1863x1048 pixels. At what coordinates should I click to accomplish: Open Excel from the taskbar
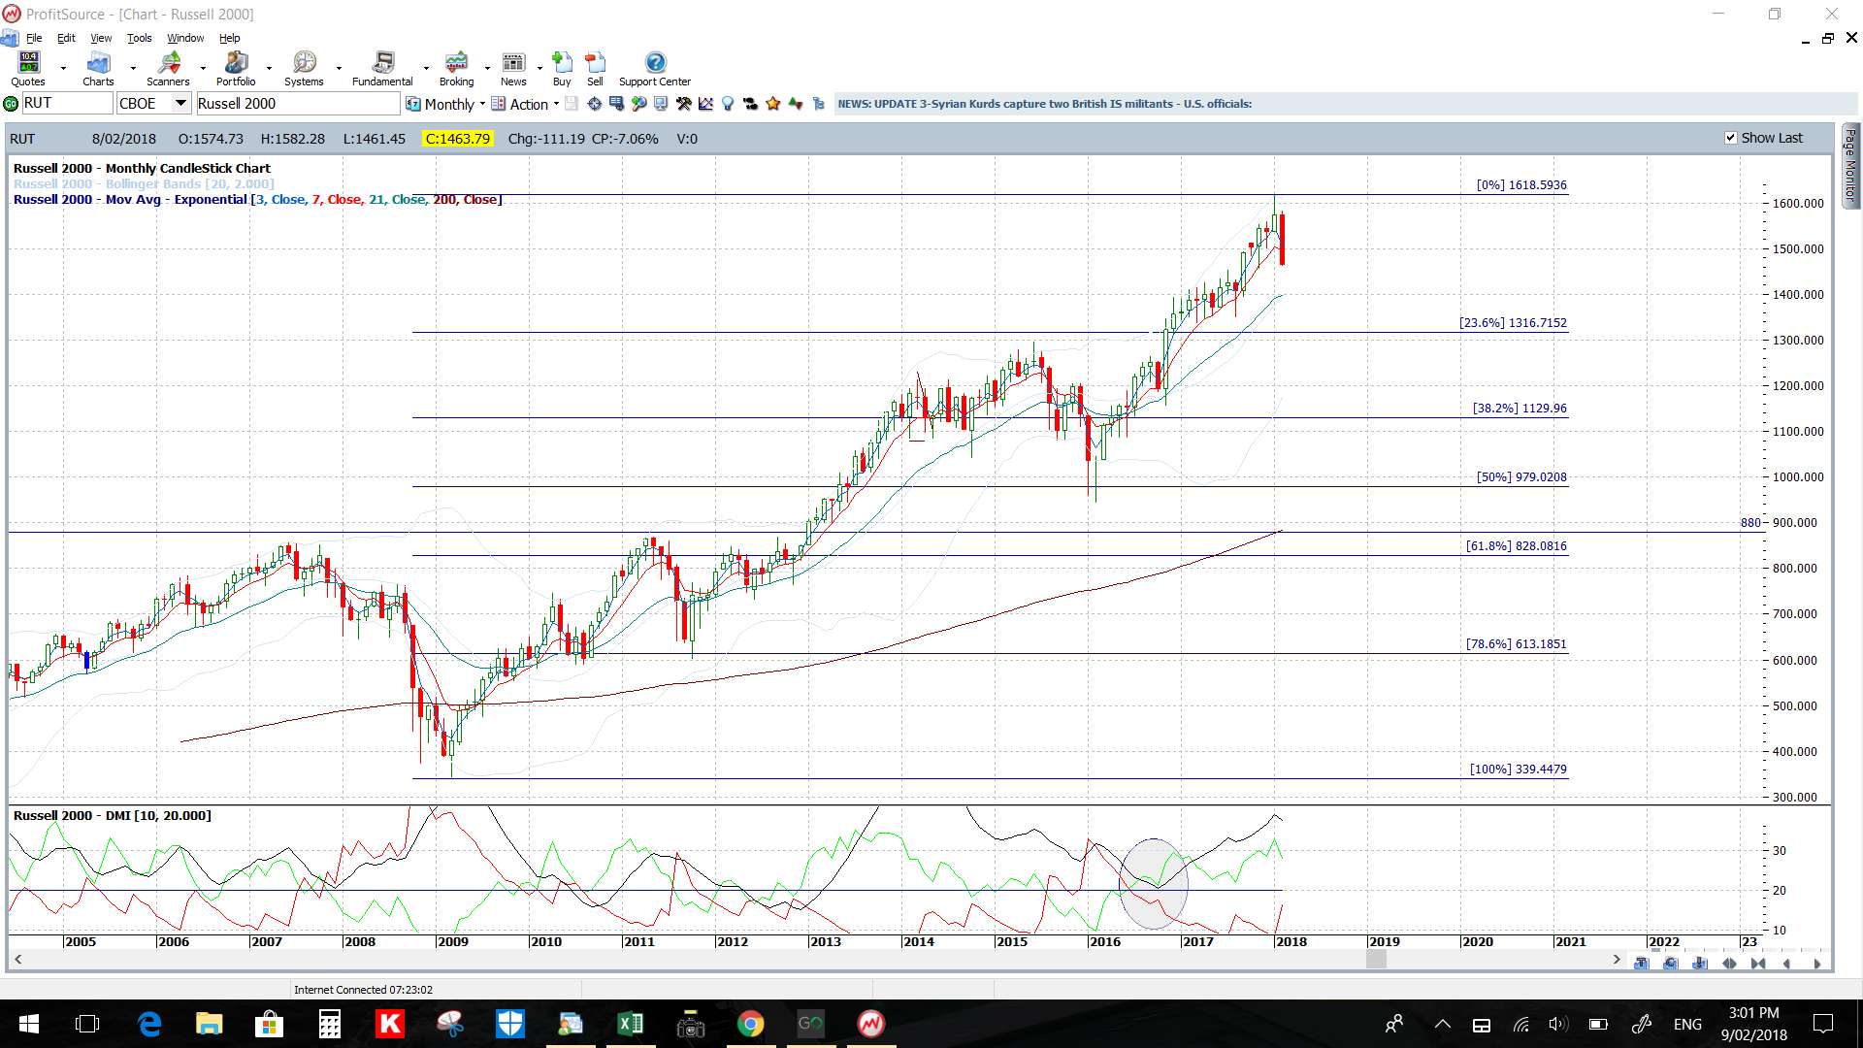tap(631, 1024)
